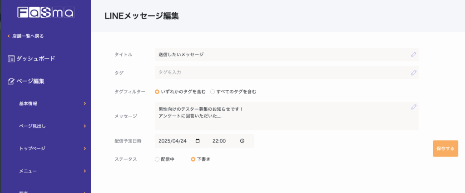Image resolution: width=465 pixels, height=193 pixels.
Task: Click the ページ編集 edit page icon
Action: [x=11, y=81]
